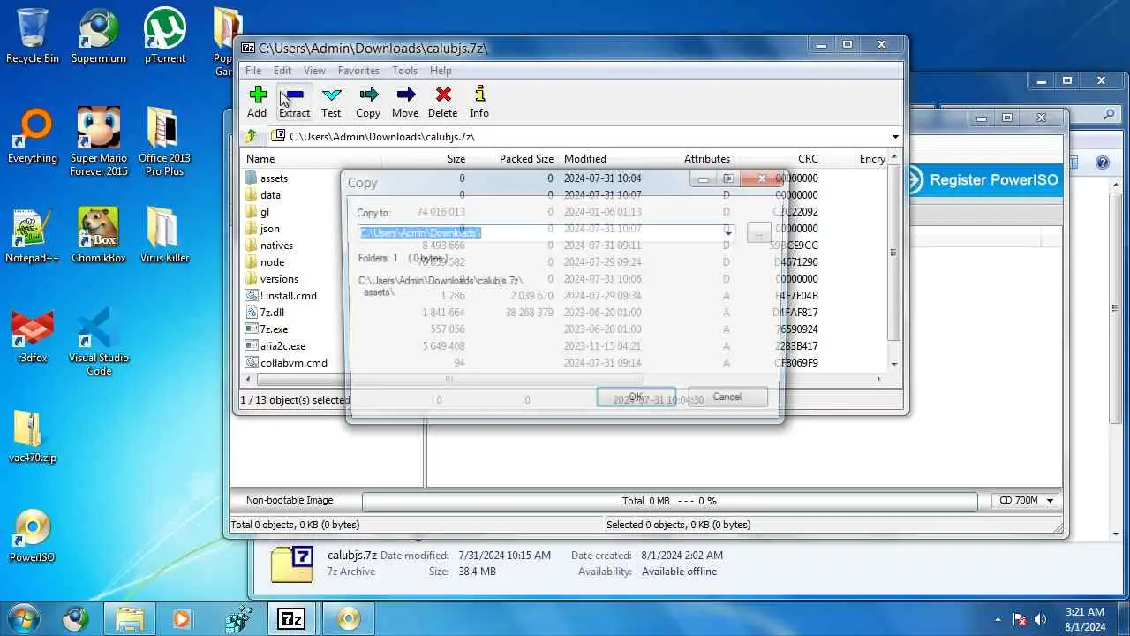Viewport: 1130px width, 636px height.
Task: Open the Help menu in 7-Zip
Action: click(x=441, y=71)
